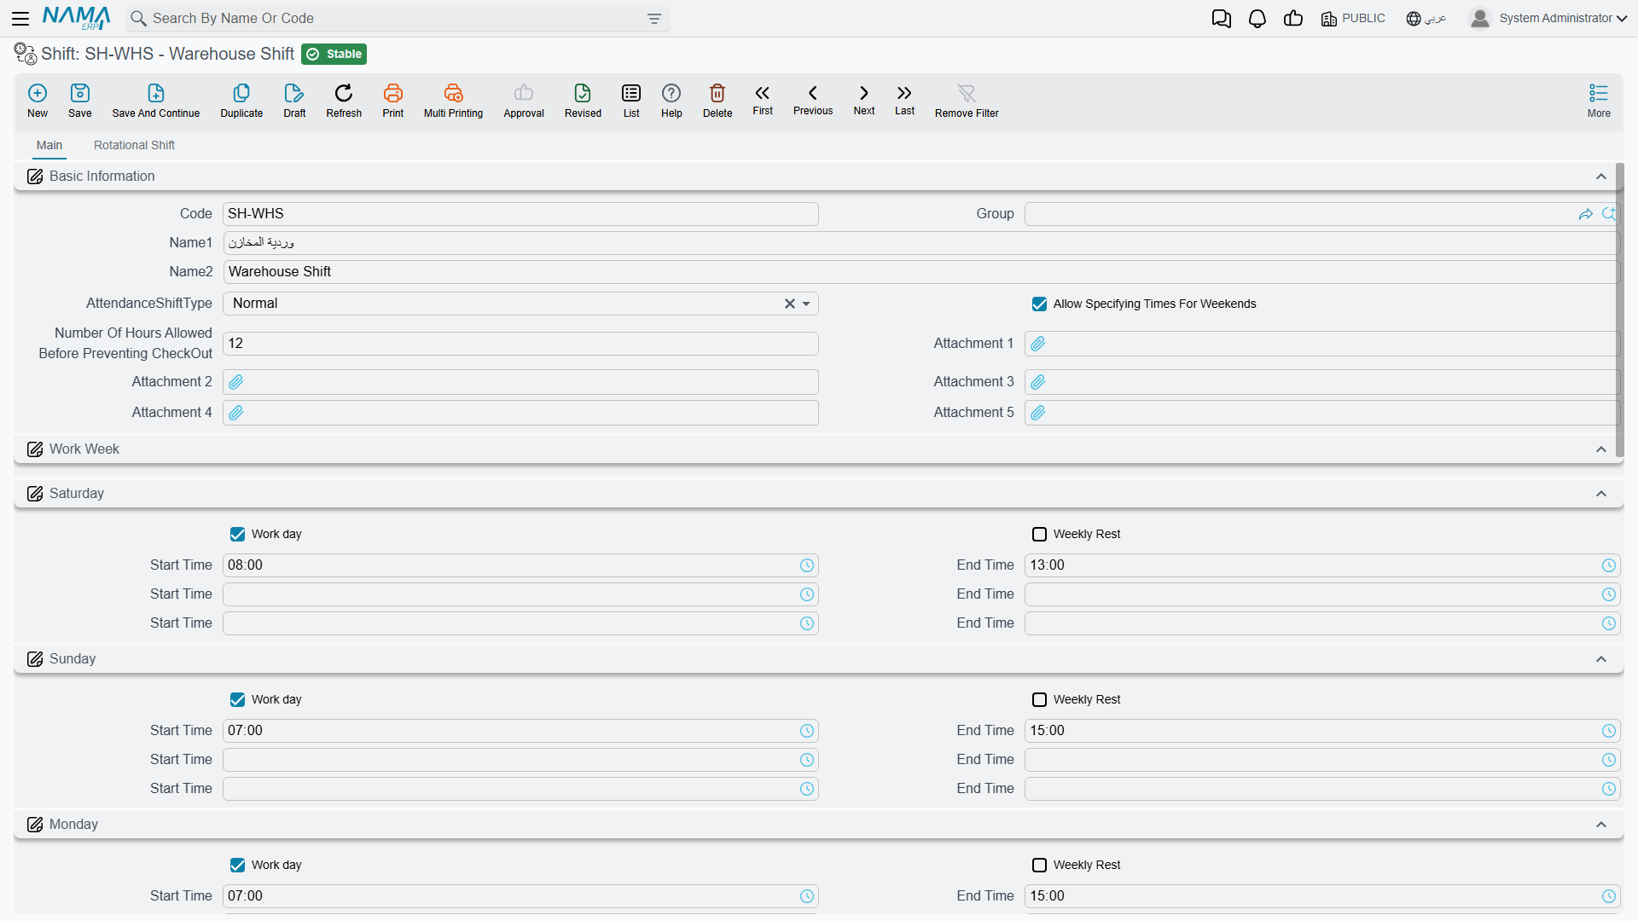The height and width of the screenshot is (921, 1638).
Task: Open the hamburger main menu
Action: click(20, 18)
